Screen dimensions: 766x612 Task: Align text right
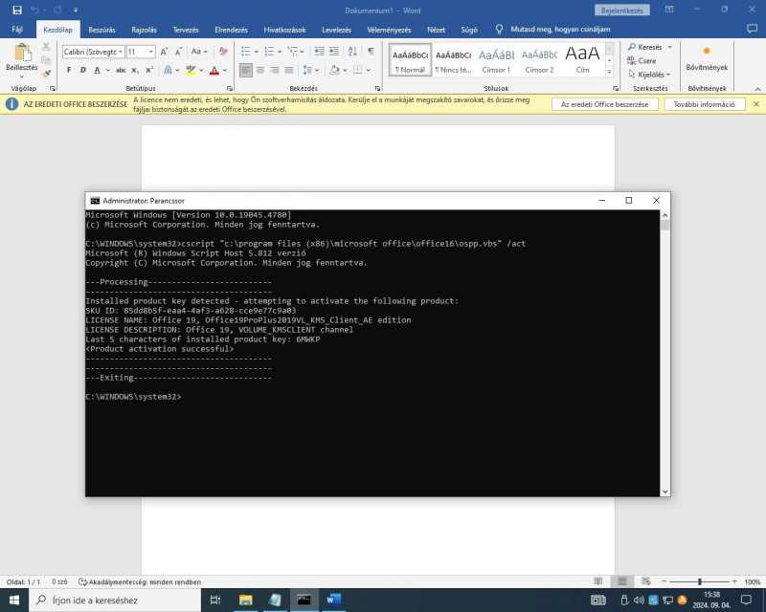tap(275, 70)
